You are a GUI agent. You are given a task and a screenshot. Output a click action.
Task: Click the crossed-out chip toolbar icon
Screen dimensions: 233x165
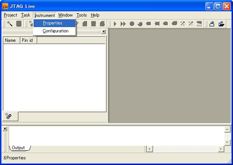point(157,24)
